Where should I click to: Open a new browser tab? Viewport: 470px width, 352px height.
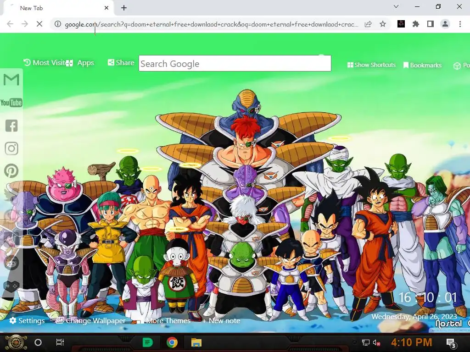coord(124,8)
